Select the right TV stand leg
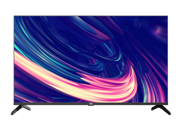Viewport: 182px width, 131px height. coord(161,110)
